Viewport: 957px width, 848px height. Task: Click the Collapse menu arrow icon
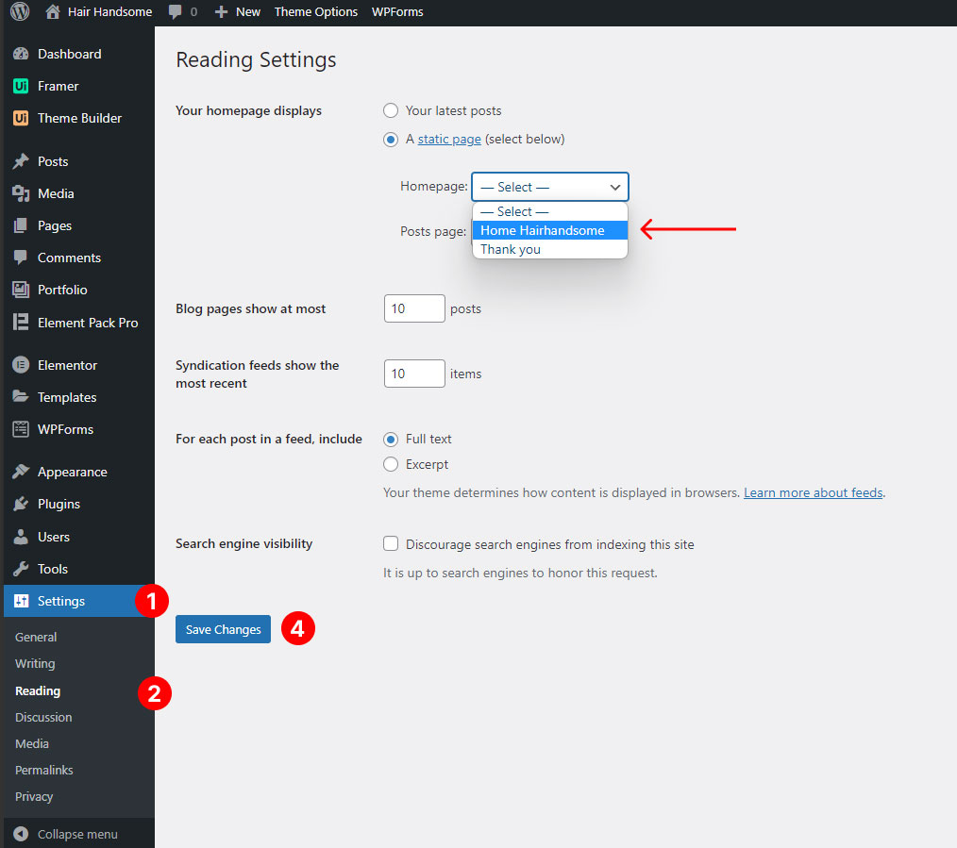pos(21,834)
